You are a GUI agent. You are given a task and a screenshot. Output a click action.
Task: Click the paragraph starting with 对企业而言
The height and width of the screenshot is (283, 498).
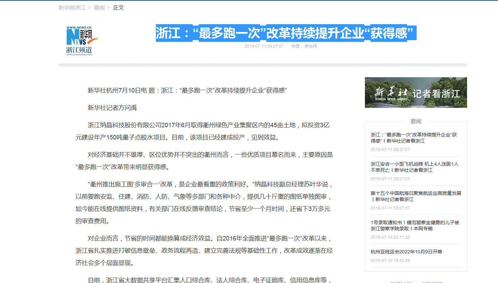click(x=204, y=251)
